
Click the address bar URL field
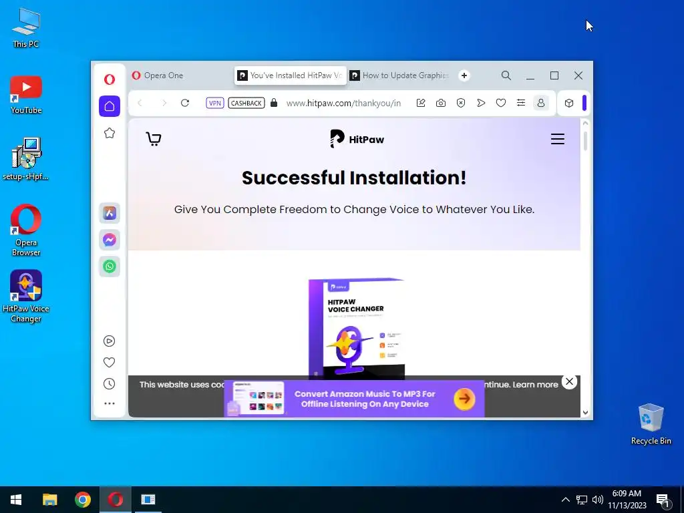(343, 104)
